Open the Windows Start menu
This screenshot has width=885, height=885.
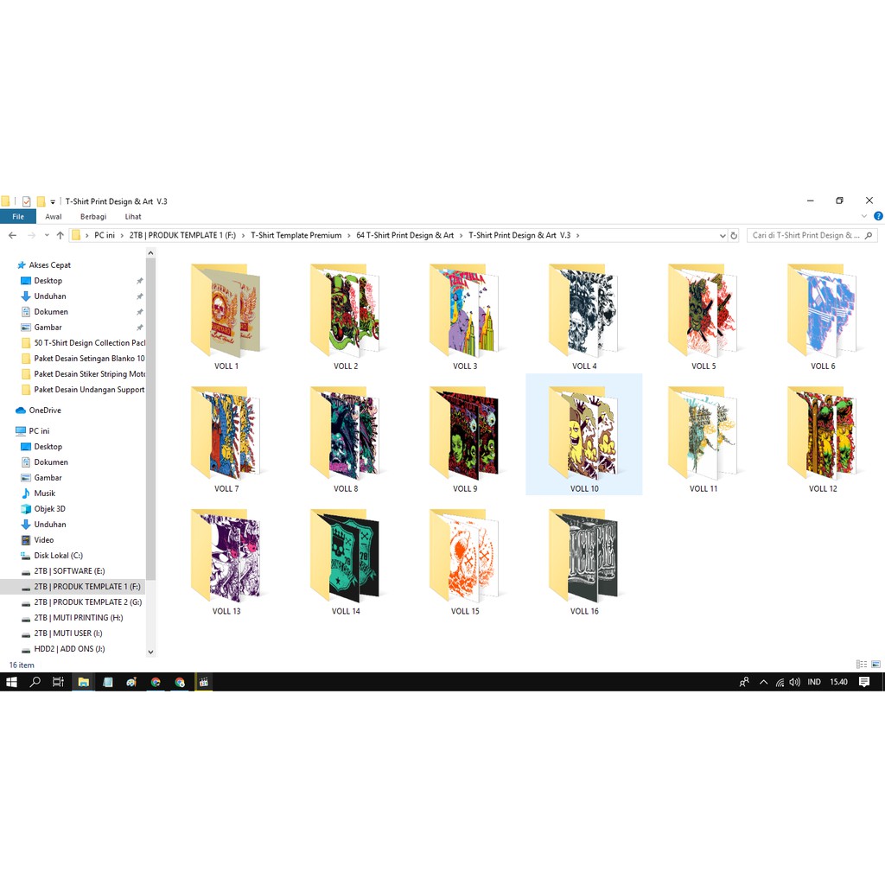pyautogui.click(x=11, y=682)
